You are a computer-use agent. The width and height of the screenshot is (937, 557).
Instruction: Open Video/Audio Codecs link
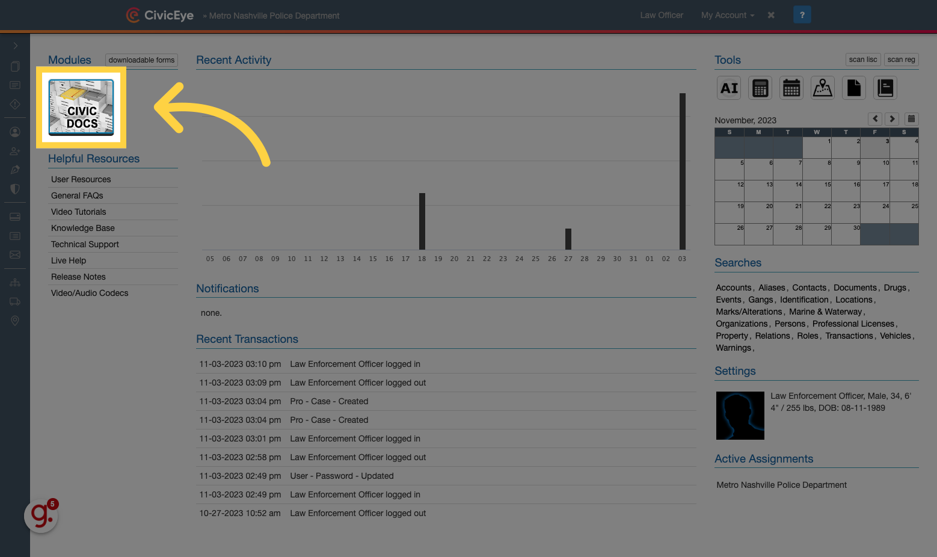(90, 293)
